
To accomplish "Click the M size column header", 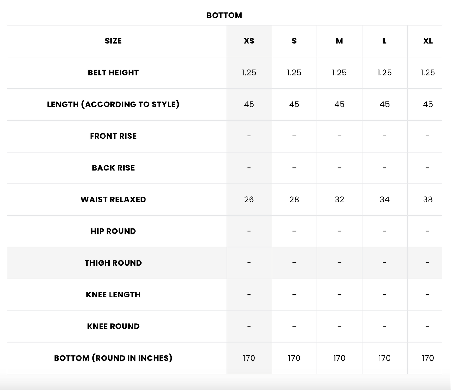I will point(339,41).
